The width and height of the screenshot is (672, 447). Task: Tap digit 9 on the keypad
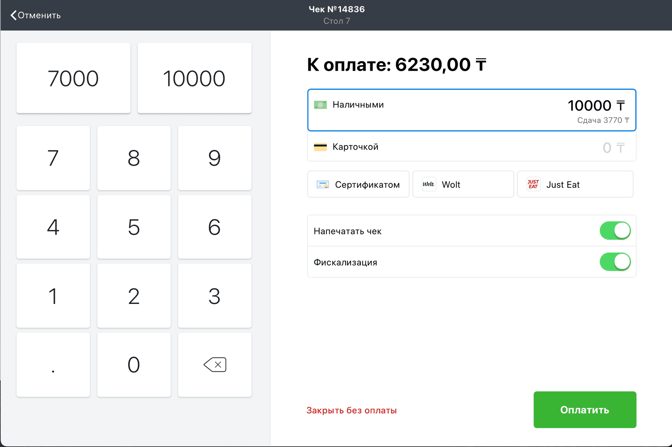[x=215, y=158]
